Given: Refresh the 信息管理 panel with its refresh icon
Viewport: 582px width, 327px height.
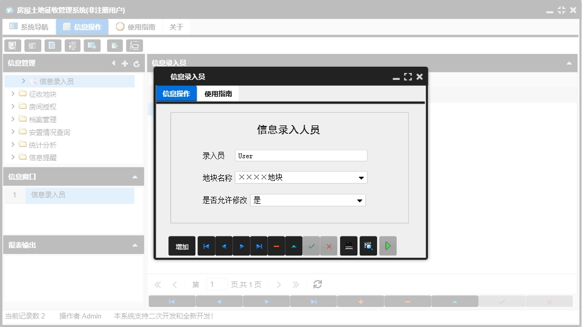Looking at the screenshot, I should coord(136,63).
